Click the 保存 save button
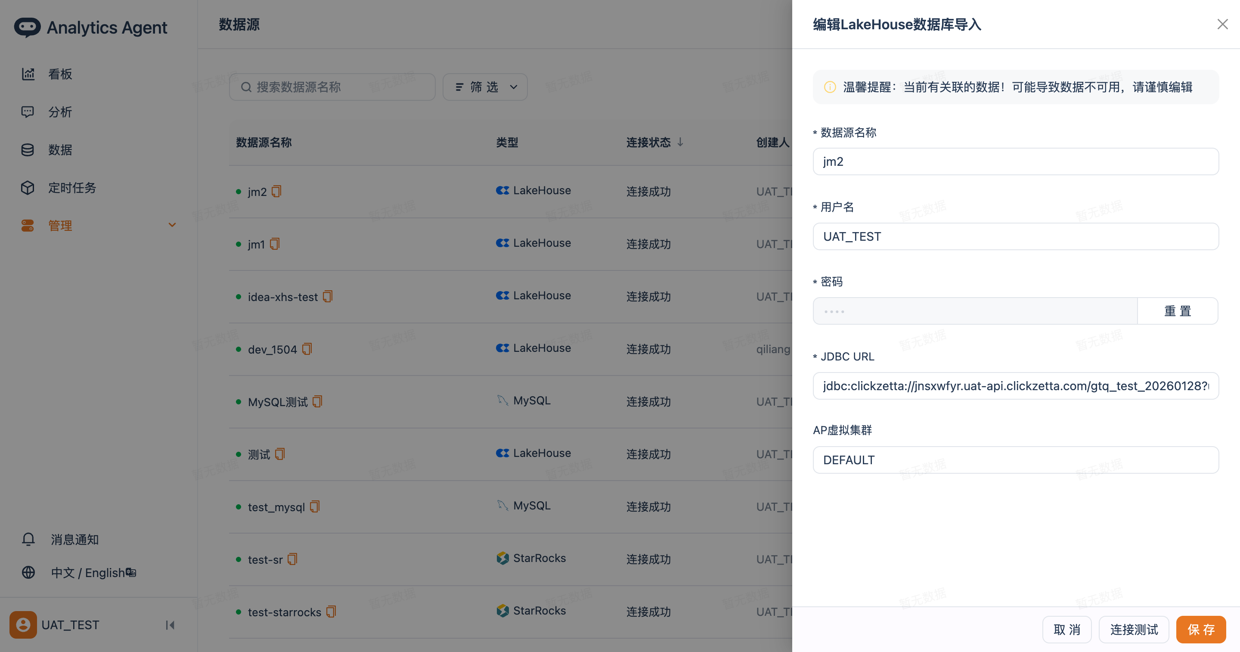 (1200, 629)
